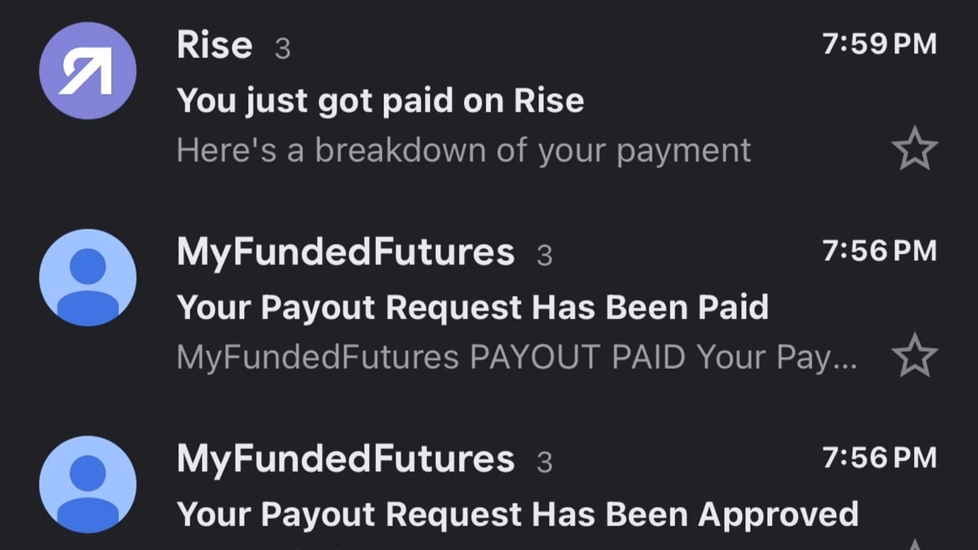Select the avatar of the Payout Paid email
Screen dimensions: 978x550
pyautogui.click(x=88, y=278)
